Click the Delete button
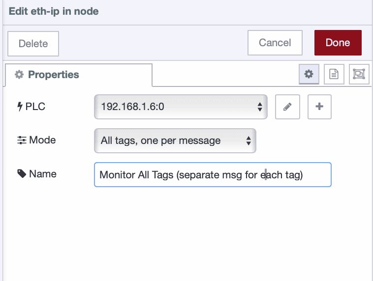The width and height of the screenshot is (373, 281). (33, 43)
